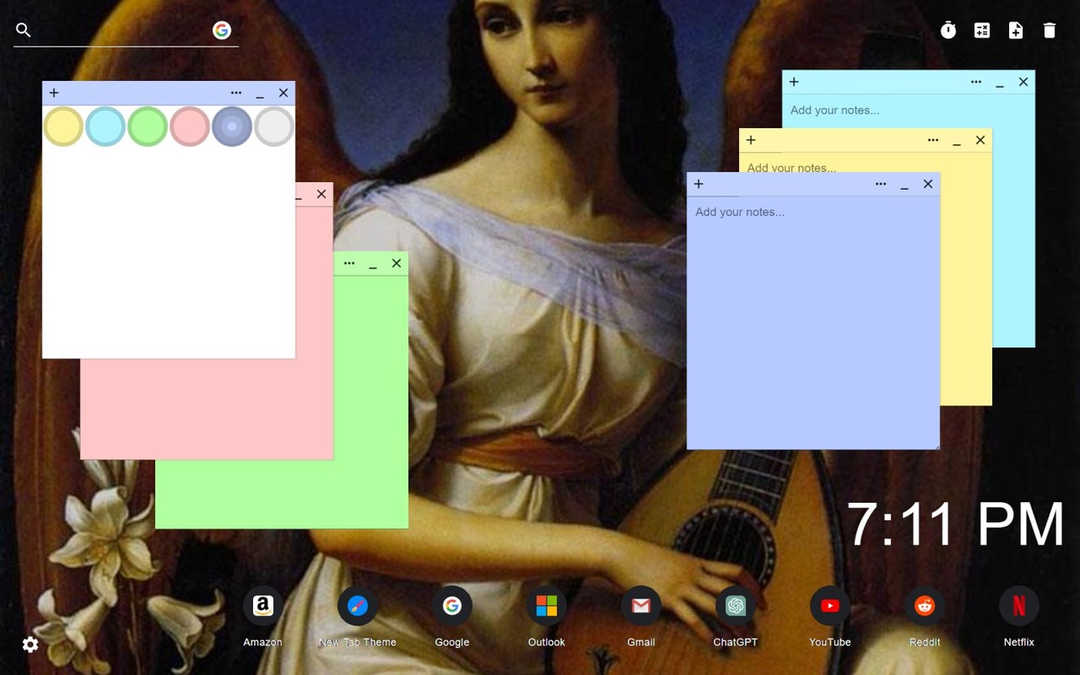The width and height of the screenshot is (1080, 675).
Task: Close the yellow note
Action: click(980, 140)
